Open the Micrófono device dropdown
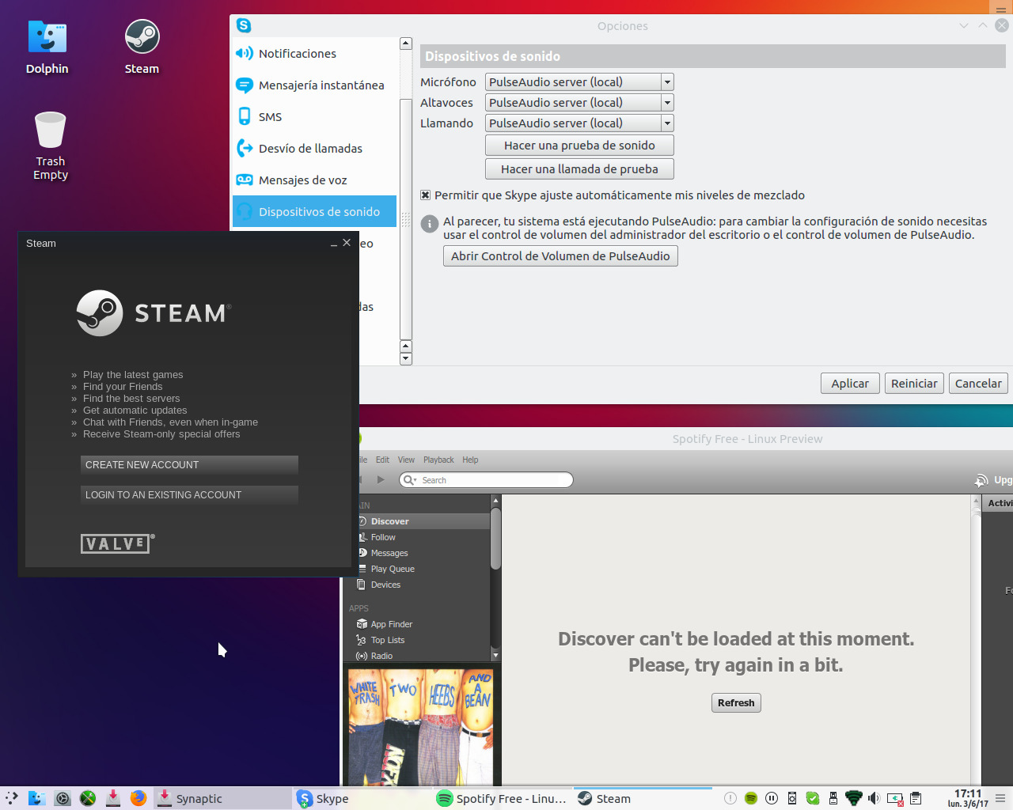This screenshot has width=1013, height=810. 579,82
